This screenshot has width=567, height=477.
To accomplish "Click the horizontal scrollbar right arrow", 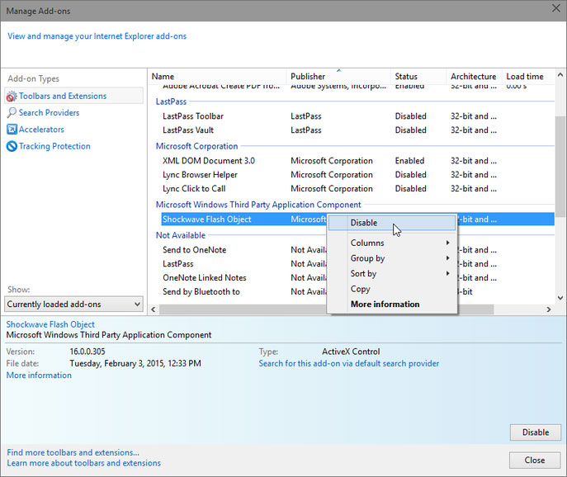I will (549, 309).
